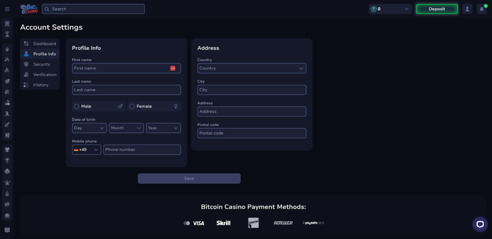Click the Skrill payment logo
The image size is (492, 239).
[x=223, y=223]
